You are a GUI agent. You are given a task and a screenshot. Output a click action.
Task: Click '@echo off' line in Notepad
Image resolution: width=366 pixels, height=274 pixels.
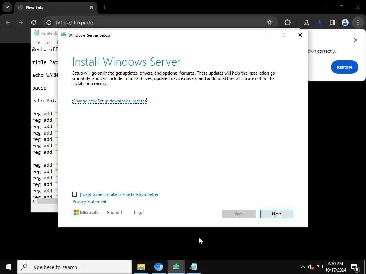pos(45,49)
